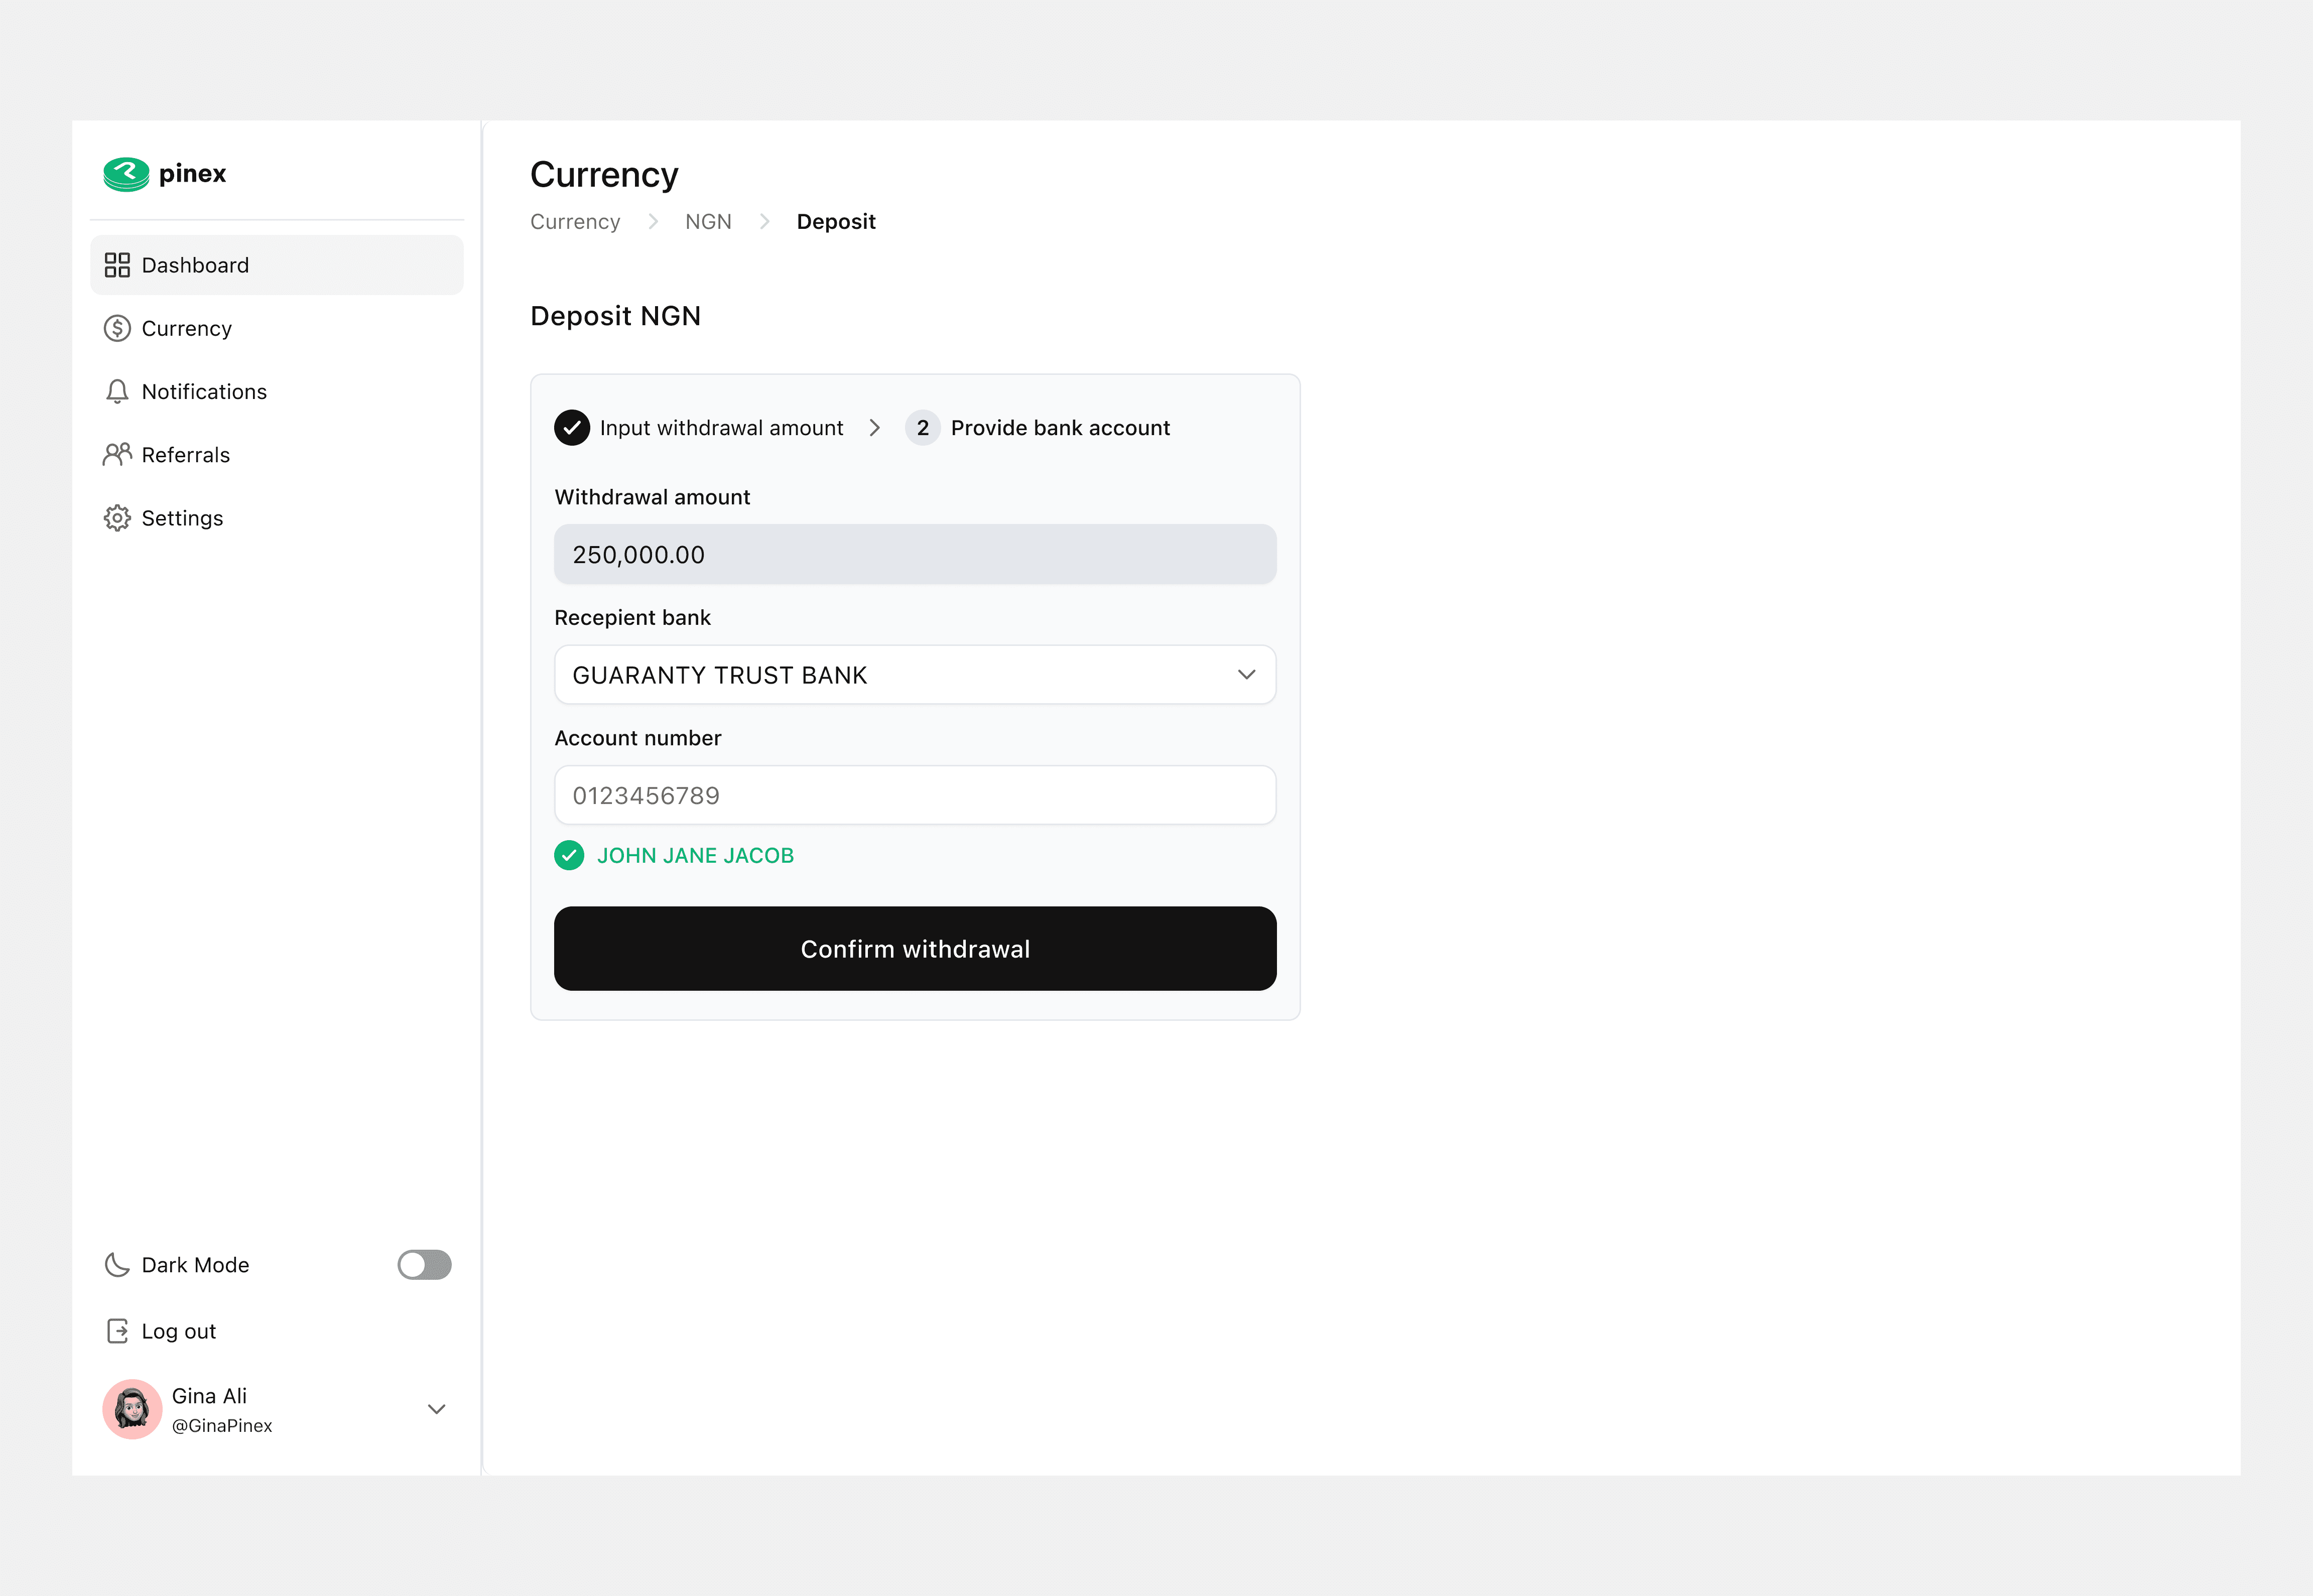This screenshot has width=2313, height=1596.
Task: Open Notifications via the bell icon
Action: [x=116, y=391]
